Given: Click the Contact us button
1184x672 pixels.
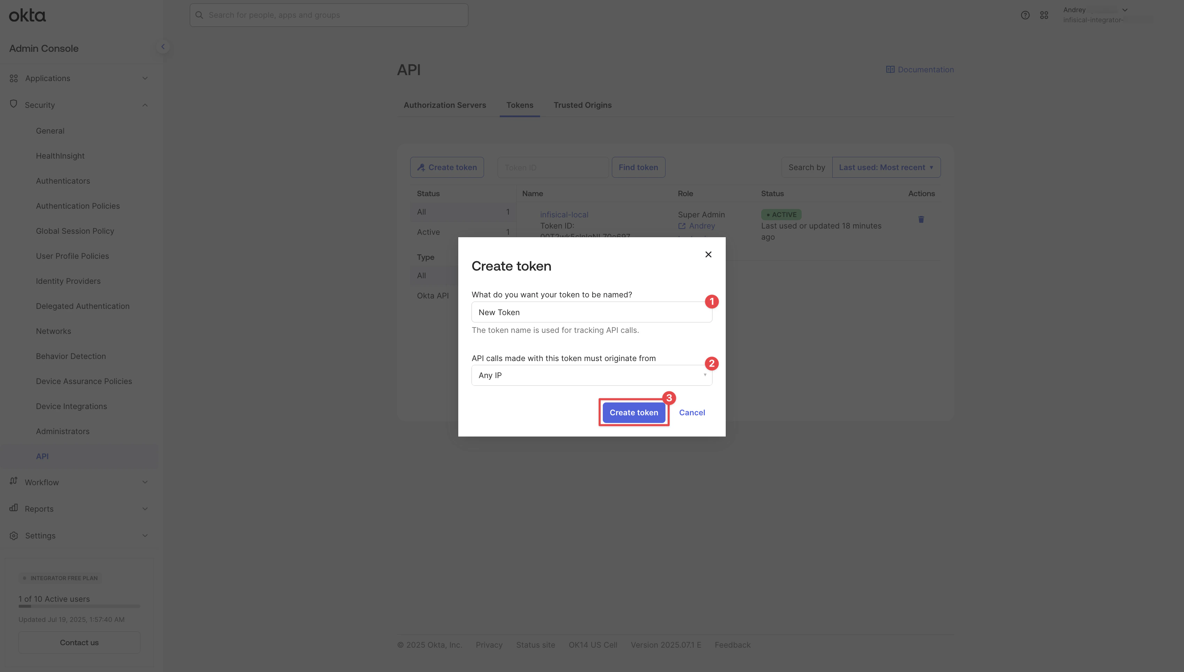Looking at the screenshot, I should 79,642.
